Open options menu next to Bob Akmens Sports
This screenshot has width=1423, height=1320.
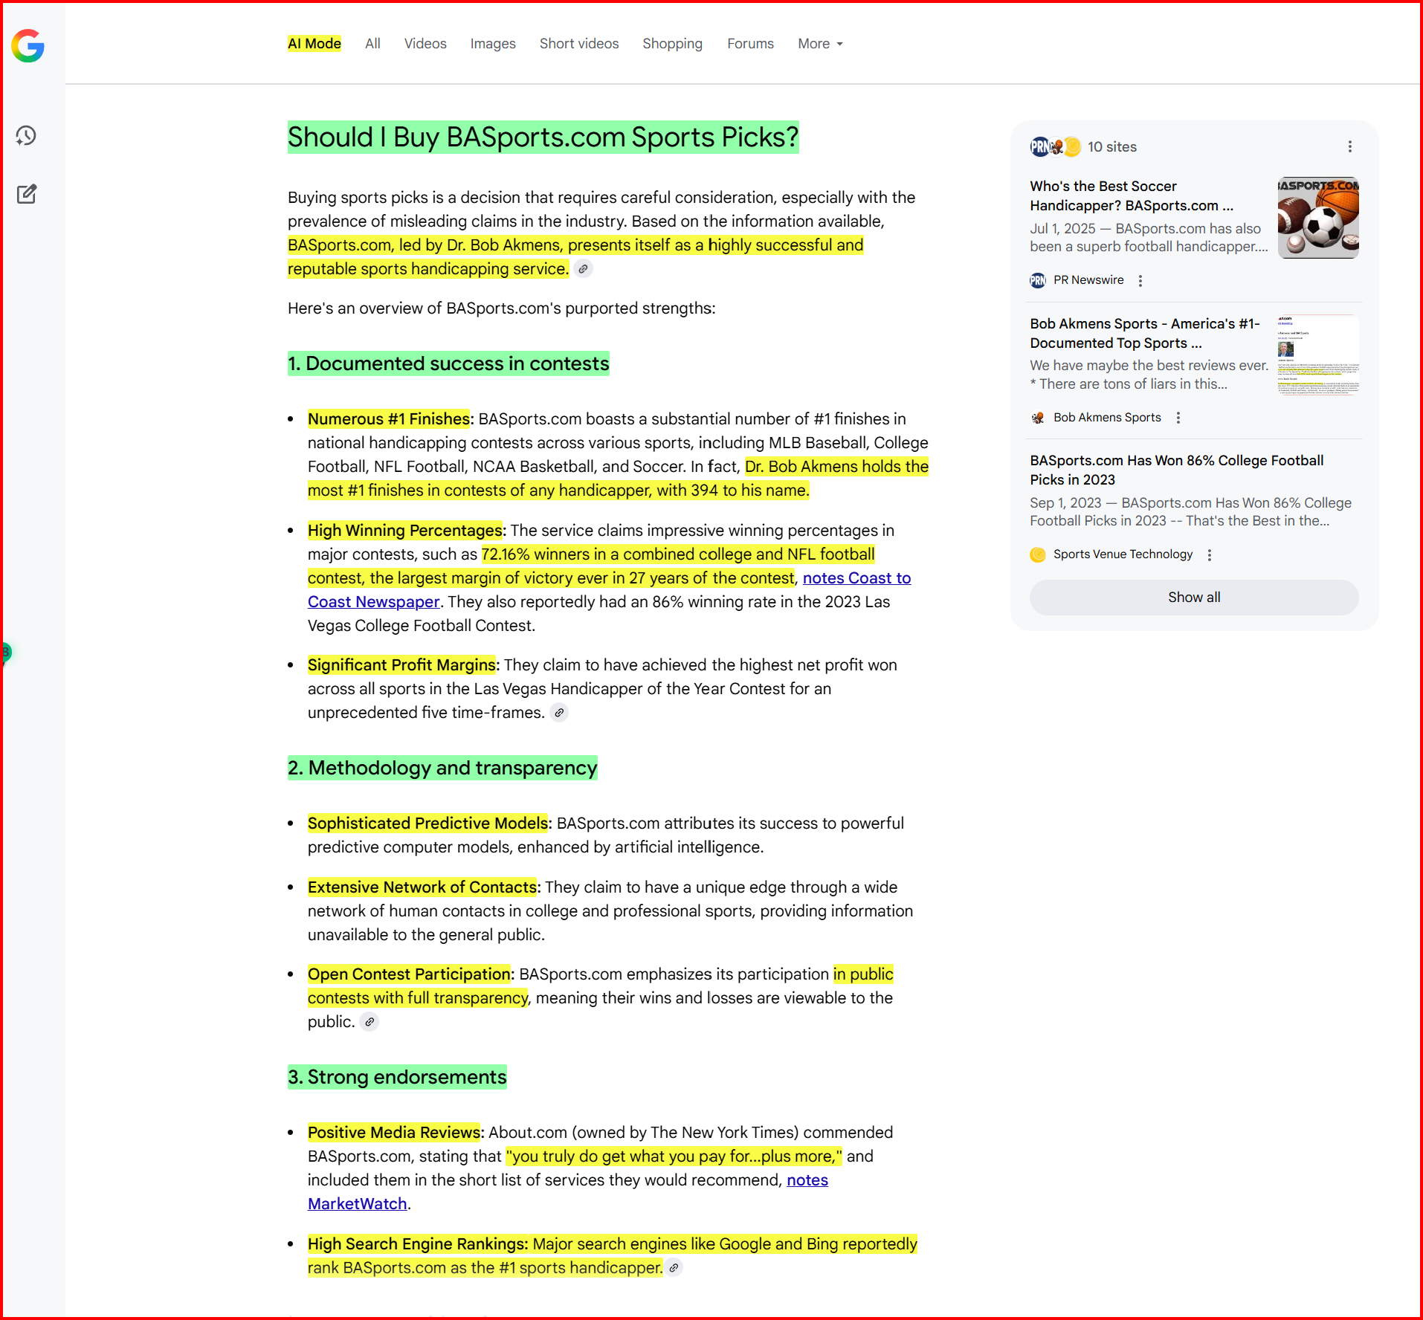pos(1178,418)
